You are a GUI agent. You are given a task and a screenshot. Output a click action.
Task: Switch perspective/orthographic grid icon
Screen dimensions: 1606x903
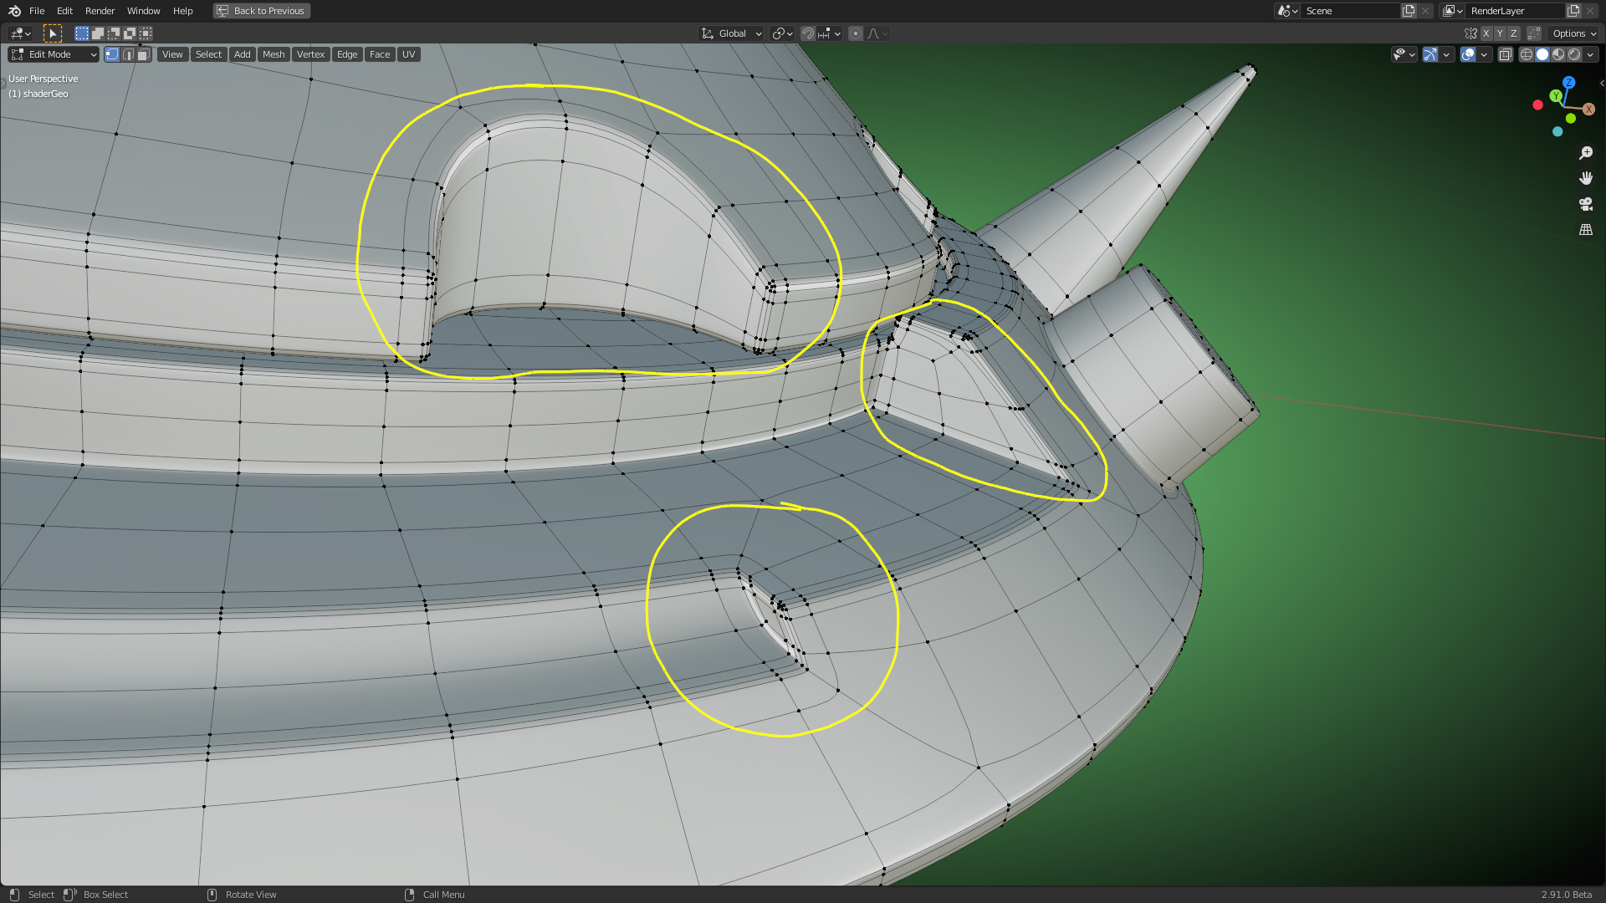1585,229
